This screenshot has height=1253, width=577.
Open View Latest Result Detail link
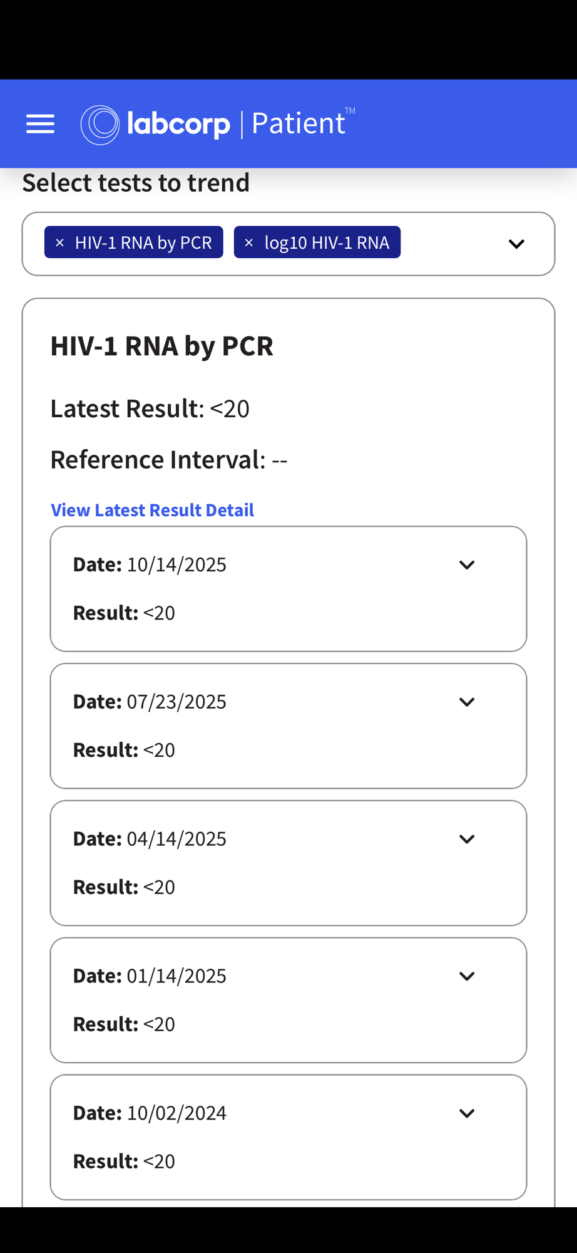152,510
